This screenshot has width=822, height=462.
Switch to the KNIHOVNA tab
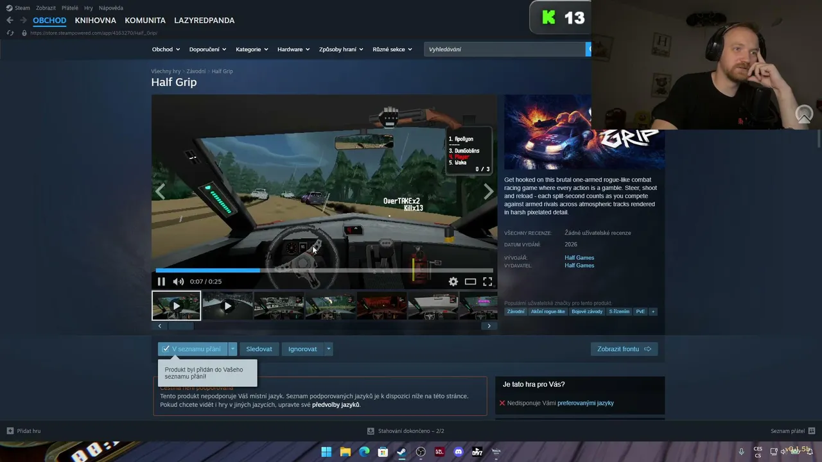pos(95,21)
